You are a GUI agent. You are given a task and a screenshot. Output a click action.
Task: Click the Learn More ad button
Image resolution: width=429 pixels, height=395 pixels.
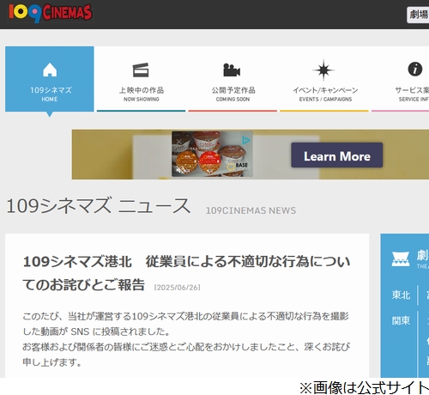(337, 155)
